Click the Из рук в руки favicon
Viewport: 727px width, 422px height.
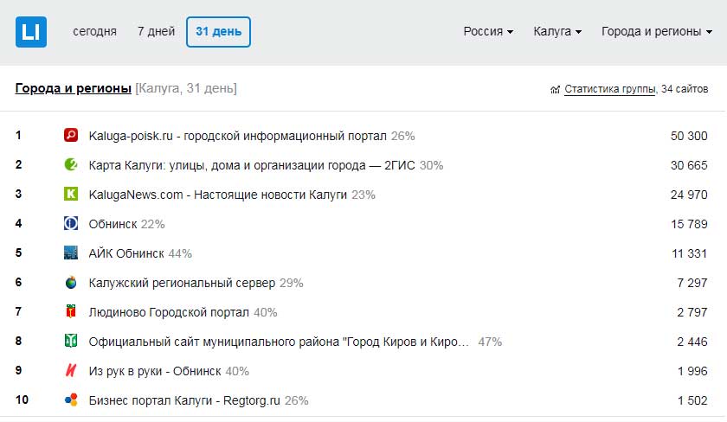point(71,371)
